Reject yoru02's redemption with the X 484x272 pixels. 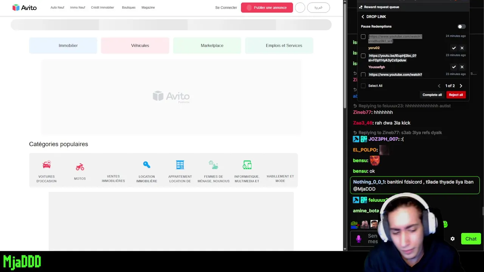pyautogui.click(x=462, y=48)
